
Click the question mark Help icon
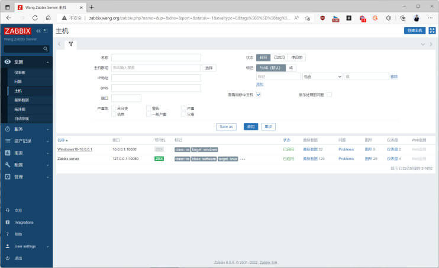point(8,234)
